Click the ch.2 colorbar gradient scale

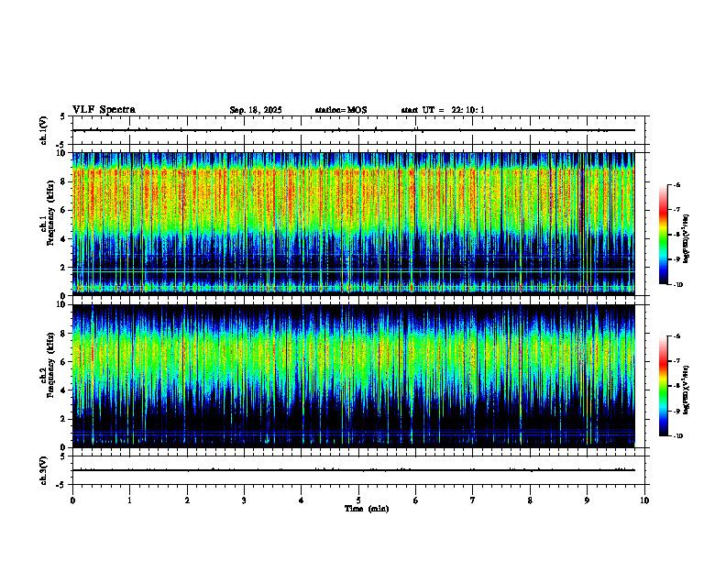pyautogui.click(x=664, y=386)
